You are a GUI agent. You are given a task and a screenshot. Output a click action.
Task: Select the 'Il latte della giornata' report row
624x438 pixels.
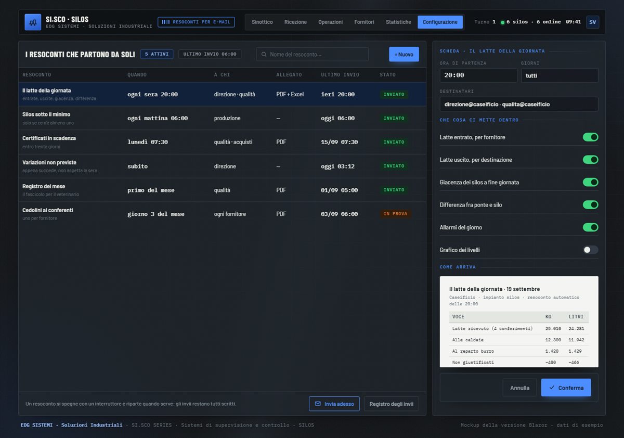pyautogui.click(x=222, y=94)
